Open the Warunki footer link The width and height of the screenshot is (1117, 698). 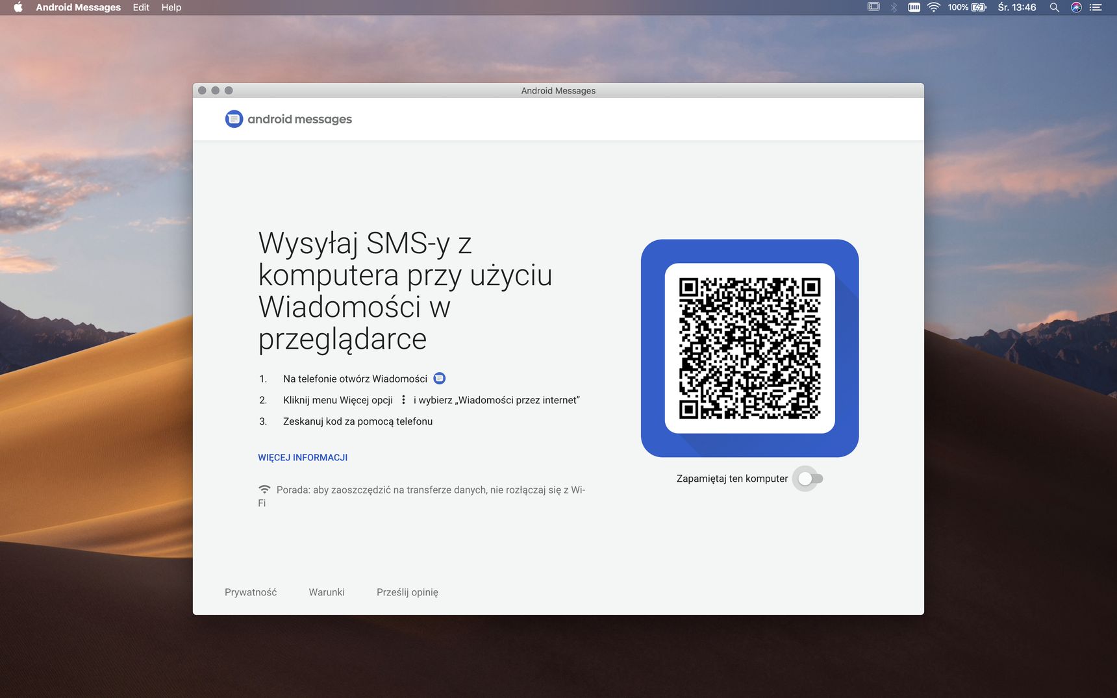[327, 592]
